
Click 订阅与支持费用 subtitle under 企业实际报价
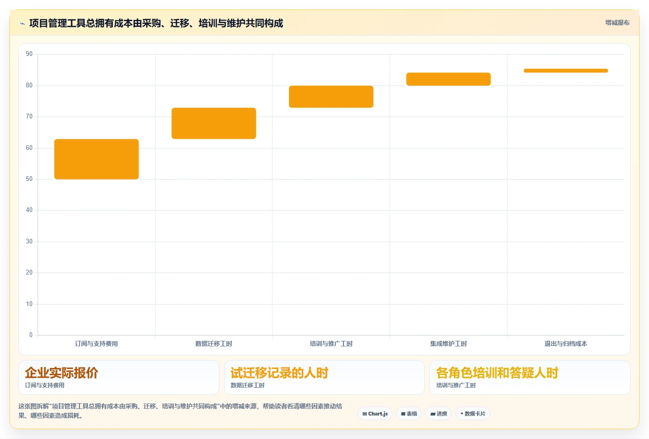[x=45, y=385]
